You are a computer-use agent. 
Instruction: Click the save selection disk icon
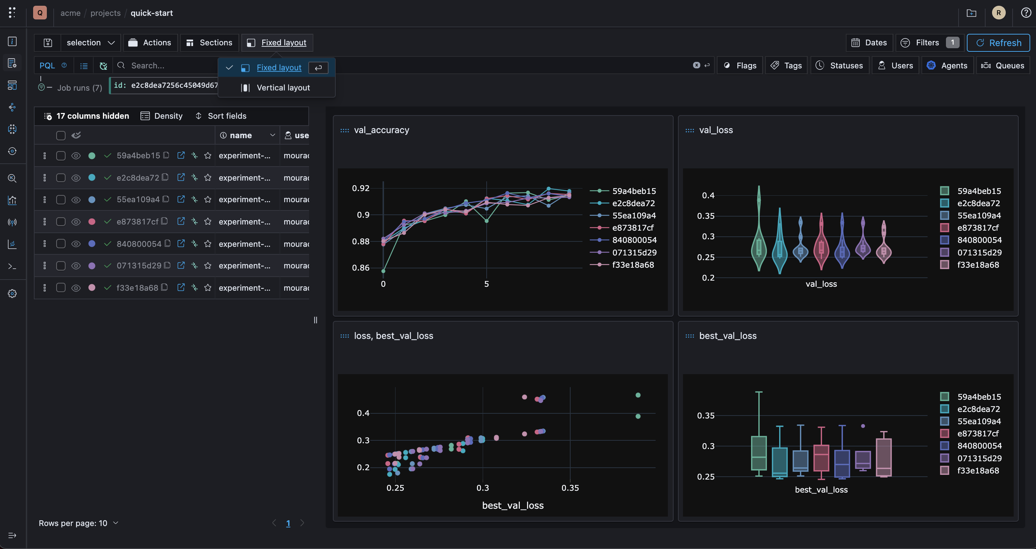pyautogui.click(x=48, y=42)
